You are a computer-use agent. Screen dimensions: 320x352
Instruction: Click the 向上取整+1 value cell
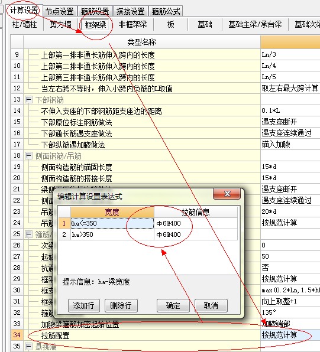[290, 301]
